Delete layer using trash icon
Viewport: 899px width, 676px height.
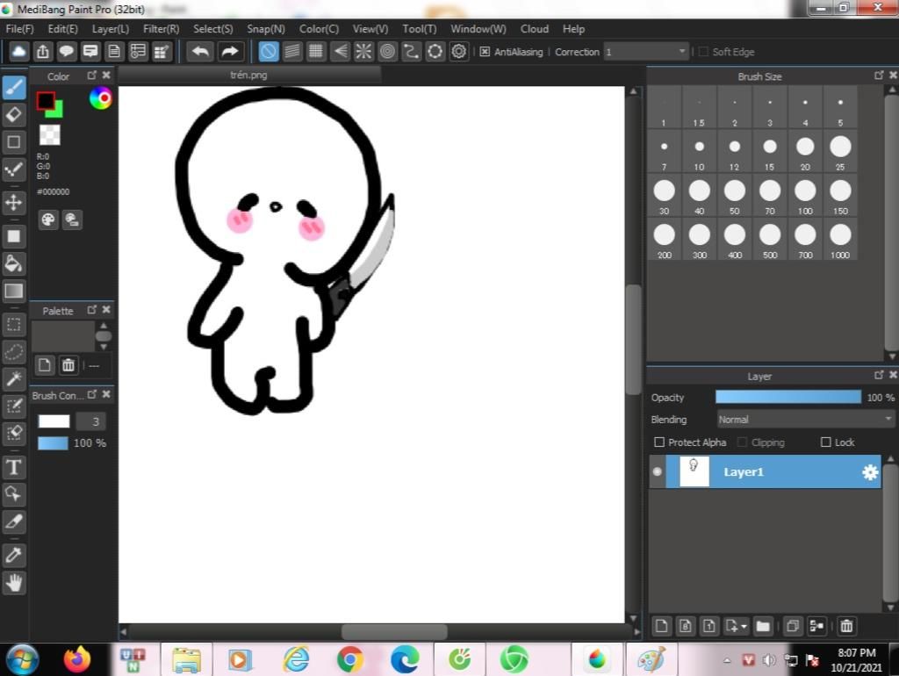pos(846,626)
